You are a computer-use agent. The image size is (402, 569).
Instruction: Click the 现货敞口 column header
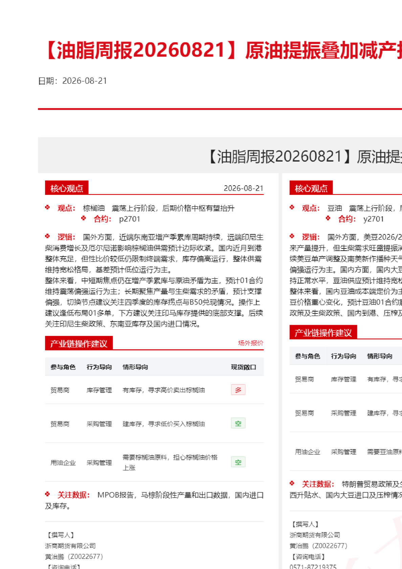click(244, 367)
